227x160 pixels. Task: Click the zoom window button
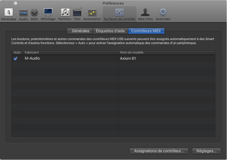(x=16, y=3)
